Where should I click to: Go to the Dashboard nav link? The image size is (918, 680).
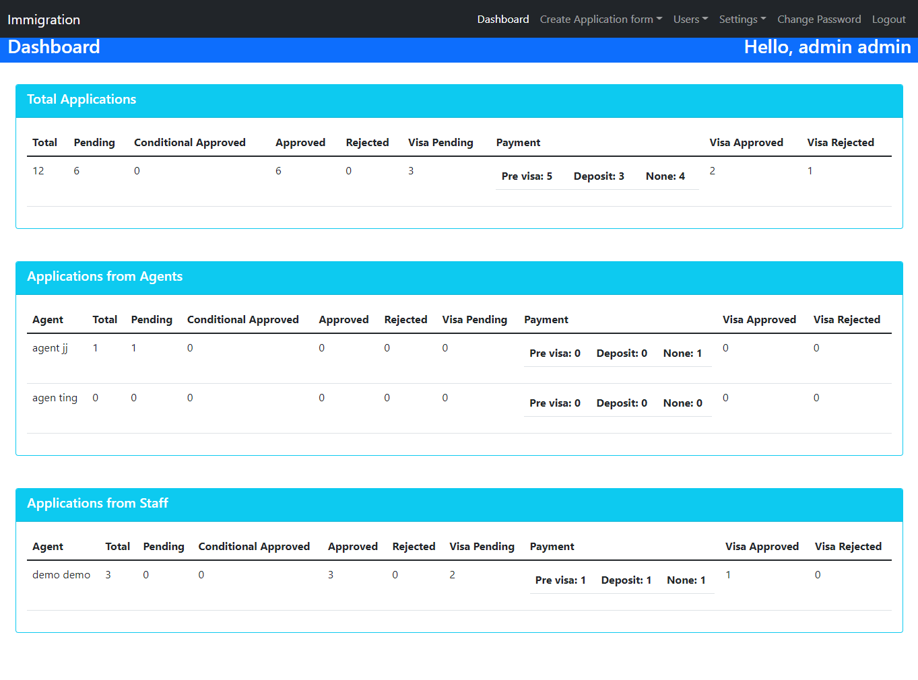pos(503,20)
